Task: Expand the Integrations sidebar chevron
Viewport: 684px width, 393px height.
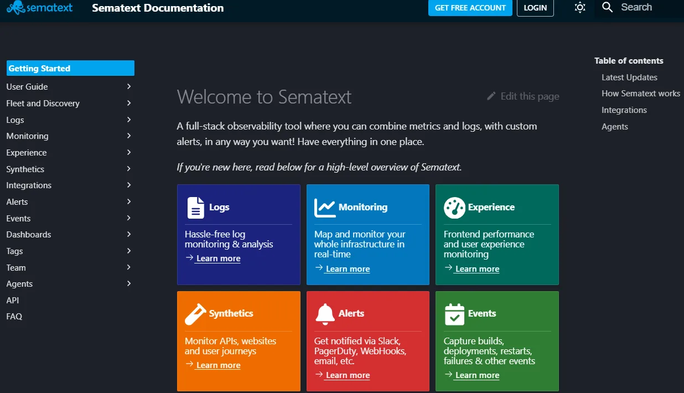Action: [129, 185]
